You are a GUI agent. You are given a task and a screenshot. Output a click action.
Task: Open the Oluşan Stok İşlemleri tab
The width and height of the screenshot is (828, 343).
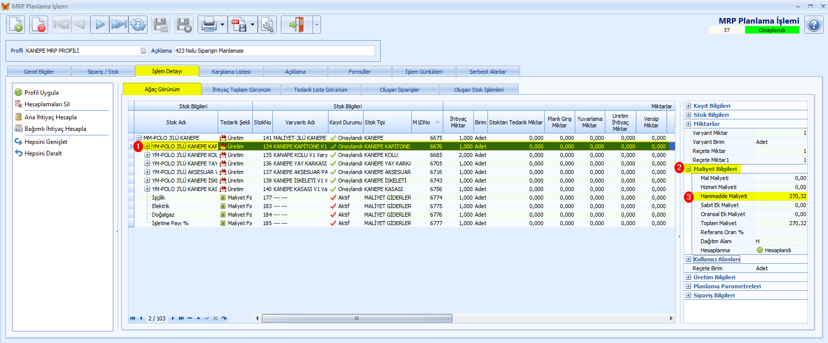479,90
